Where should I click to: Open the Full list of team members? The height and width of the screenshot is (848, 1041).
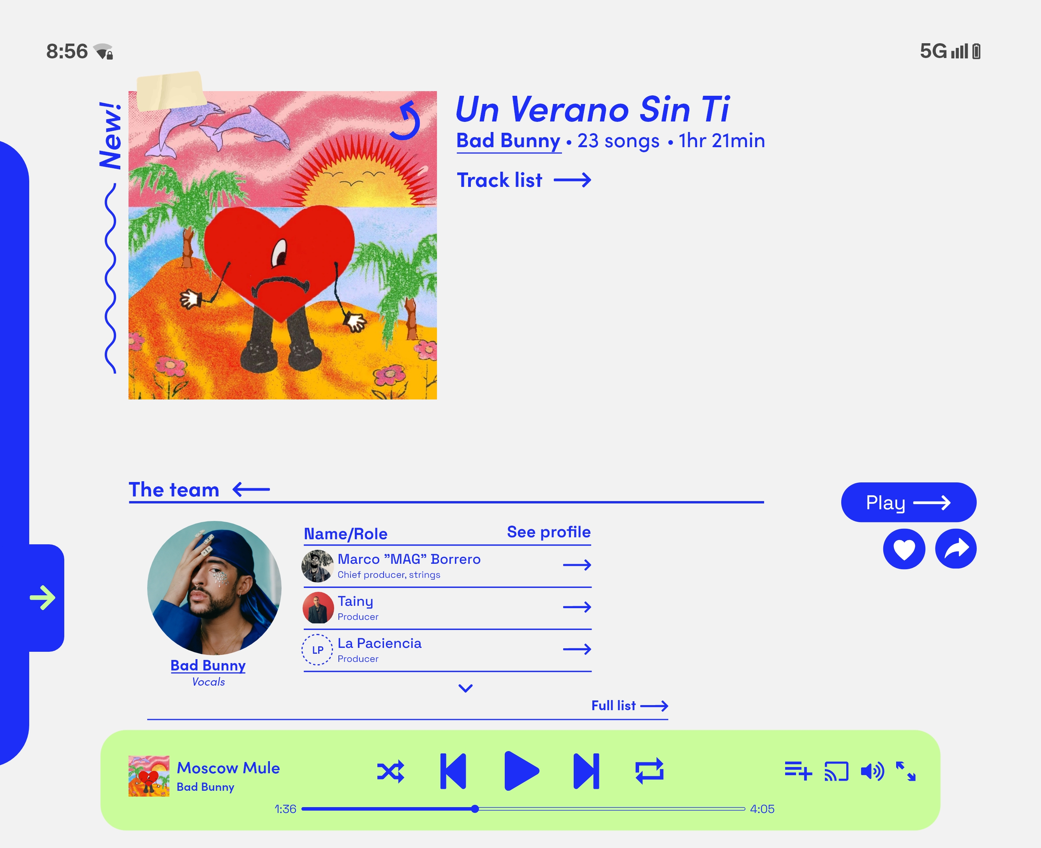click(x=630, y=706)
